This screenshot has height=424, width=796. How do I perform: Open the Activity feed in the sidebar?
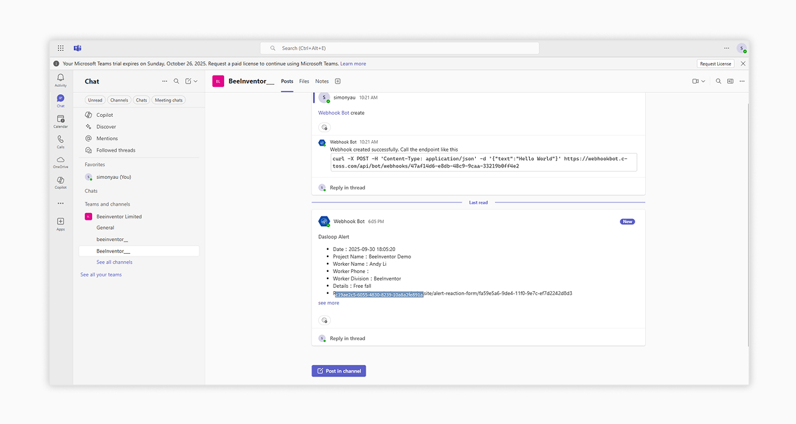pyautogui.click(x=61, y=80)
